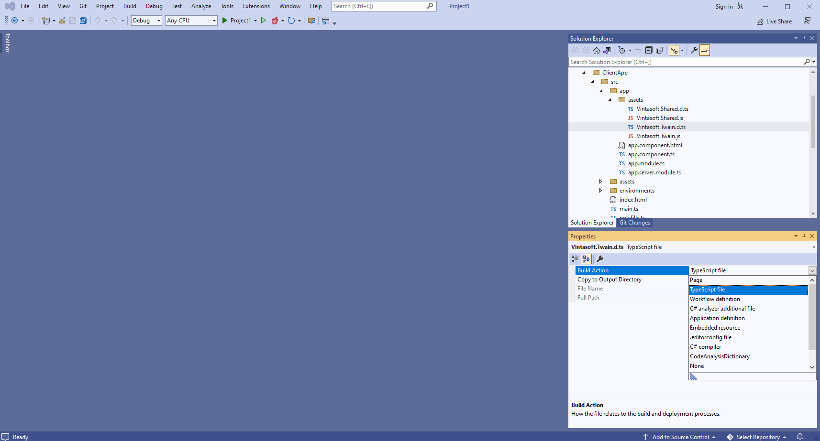Open the Any CPU platform dropdown
The height and width of the screenshot is (441, 820).
pyautogui.click(x=191, y=21)
